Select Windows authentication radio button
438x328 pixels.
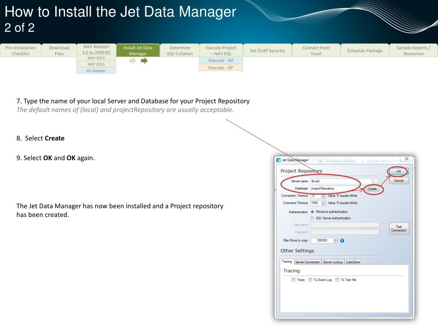(x=312, y=212)
